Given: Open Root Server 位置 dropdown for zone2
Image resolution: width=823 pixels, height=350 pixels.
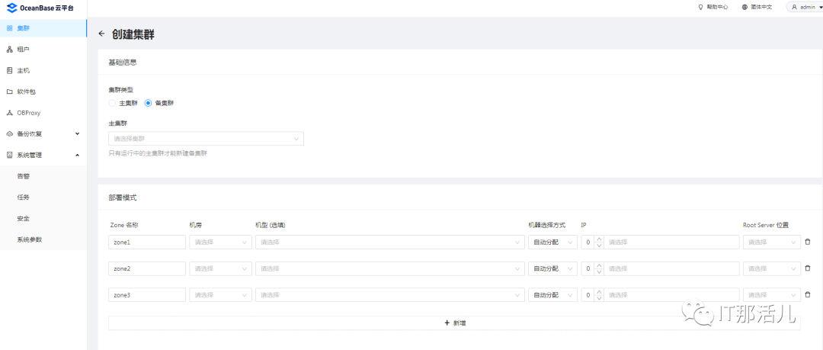Looking at the screenshot, I should point(771,268).
